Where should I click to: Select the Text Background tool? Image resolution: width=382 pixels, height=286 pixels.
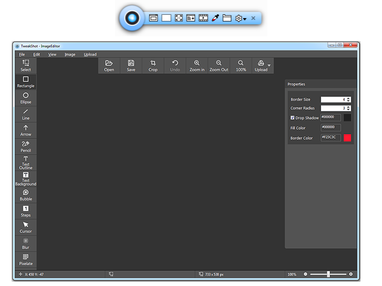(26, 179)
